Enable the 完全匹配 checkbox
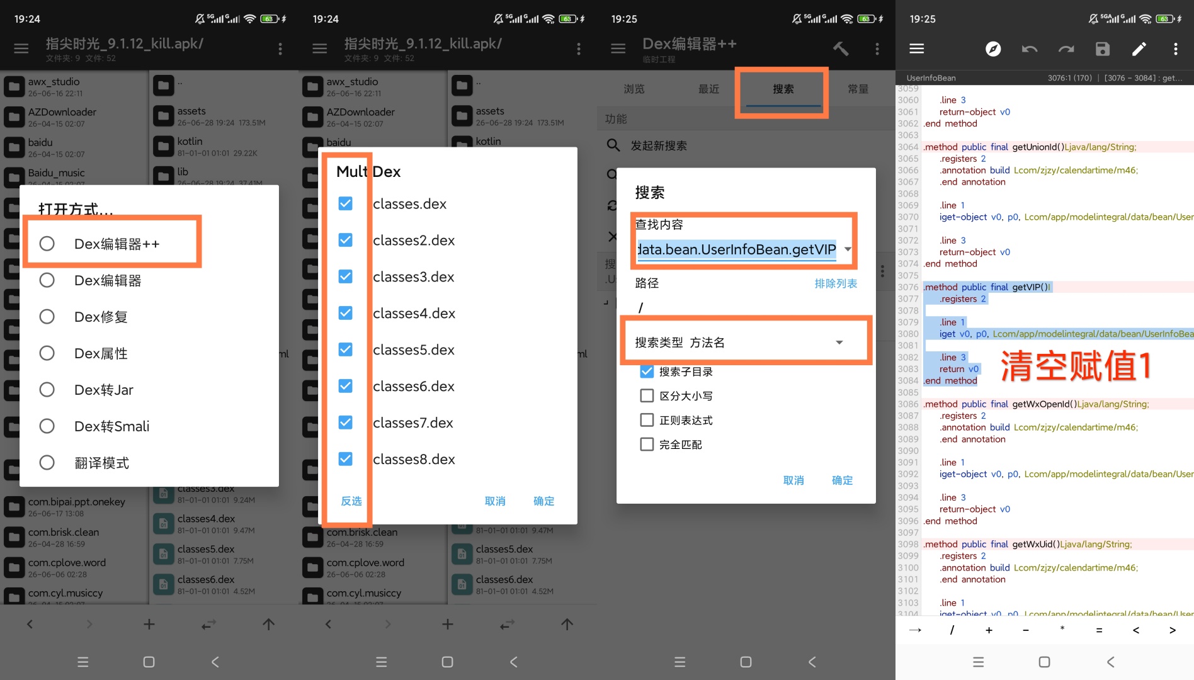This screenshot has width=1194, height=680. (x=647, y=445)
